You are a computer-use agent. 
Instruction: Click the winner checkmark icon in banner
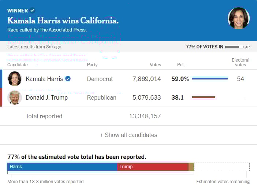click(x=33, y=10)
